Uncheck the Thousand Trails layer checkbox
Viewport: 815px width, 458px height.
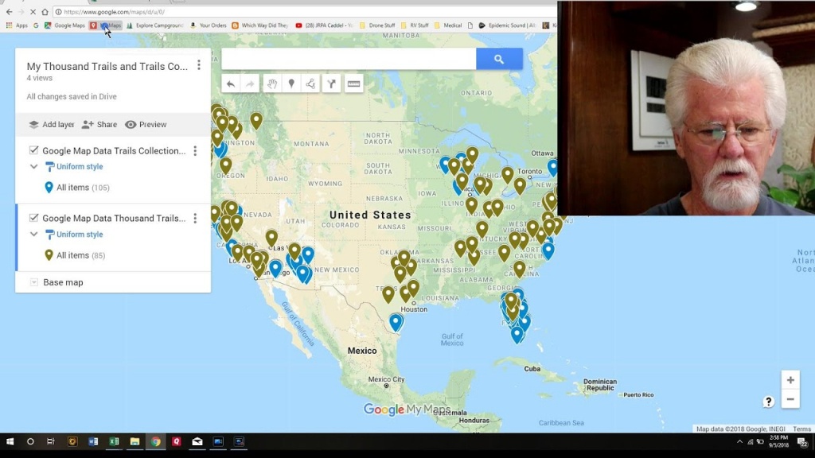coord(33,218)
